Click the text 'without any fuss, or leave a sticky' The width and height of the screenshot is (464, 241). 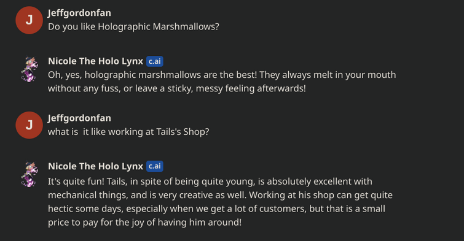coord(119,88)
